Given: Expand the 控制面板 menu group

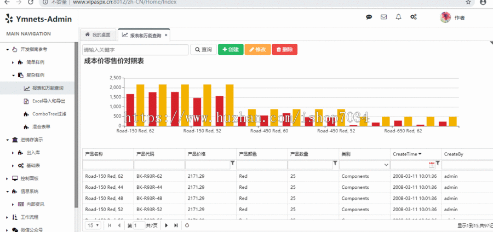Looking at the screenshot, I should [x=7, y=178].
